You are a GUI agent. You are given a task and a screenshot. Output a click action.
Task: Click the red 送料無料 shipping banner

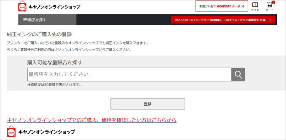click(223, 20)
